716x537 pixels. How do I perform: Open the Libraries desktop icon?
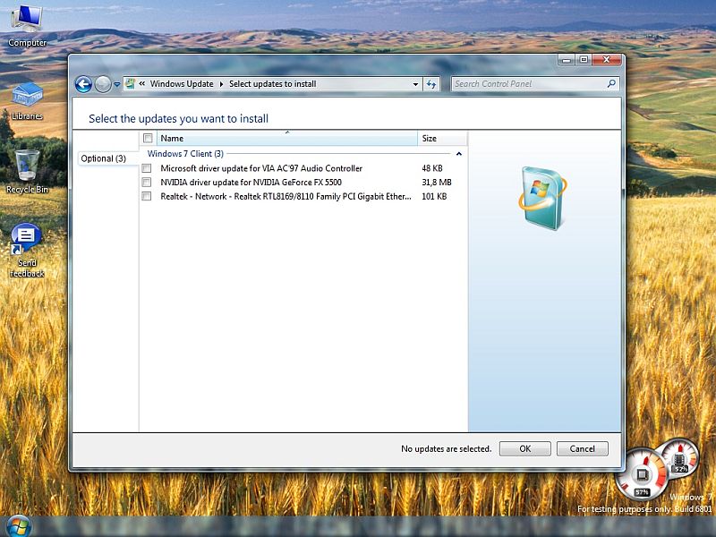point(27,101)
